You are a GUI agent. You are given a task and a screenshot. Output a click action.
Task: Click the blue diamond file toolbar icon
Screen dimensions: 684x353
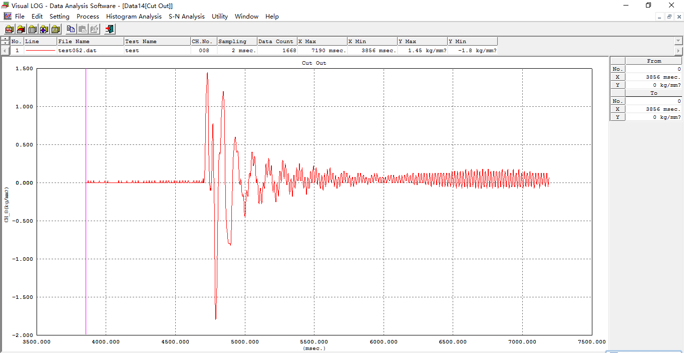[44, 29]
